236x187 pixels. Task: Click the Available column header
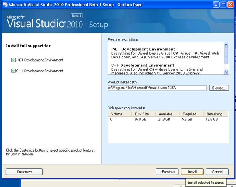click(x=167, y=114)
